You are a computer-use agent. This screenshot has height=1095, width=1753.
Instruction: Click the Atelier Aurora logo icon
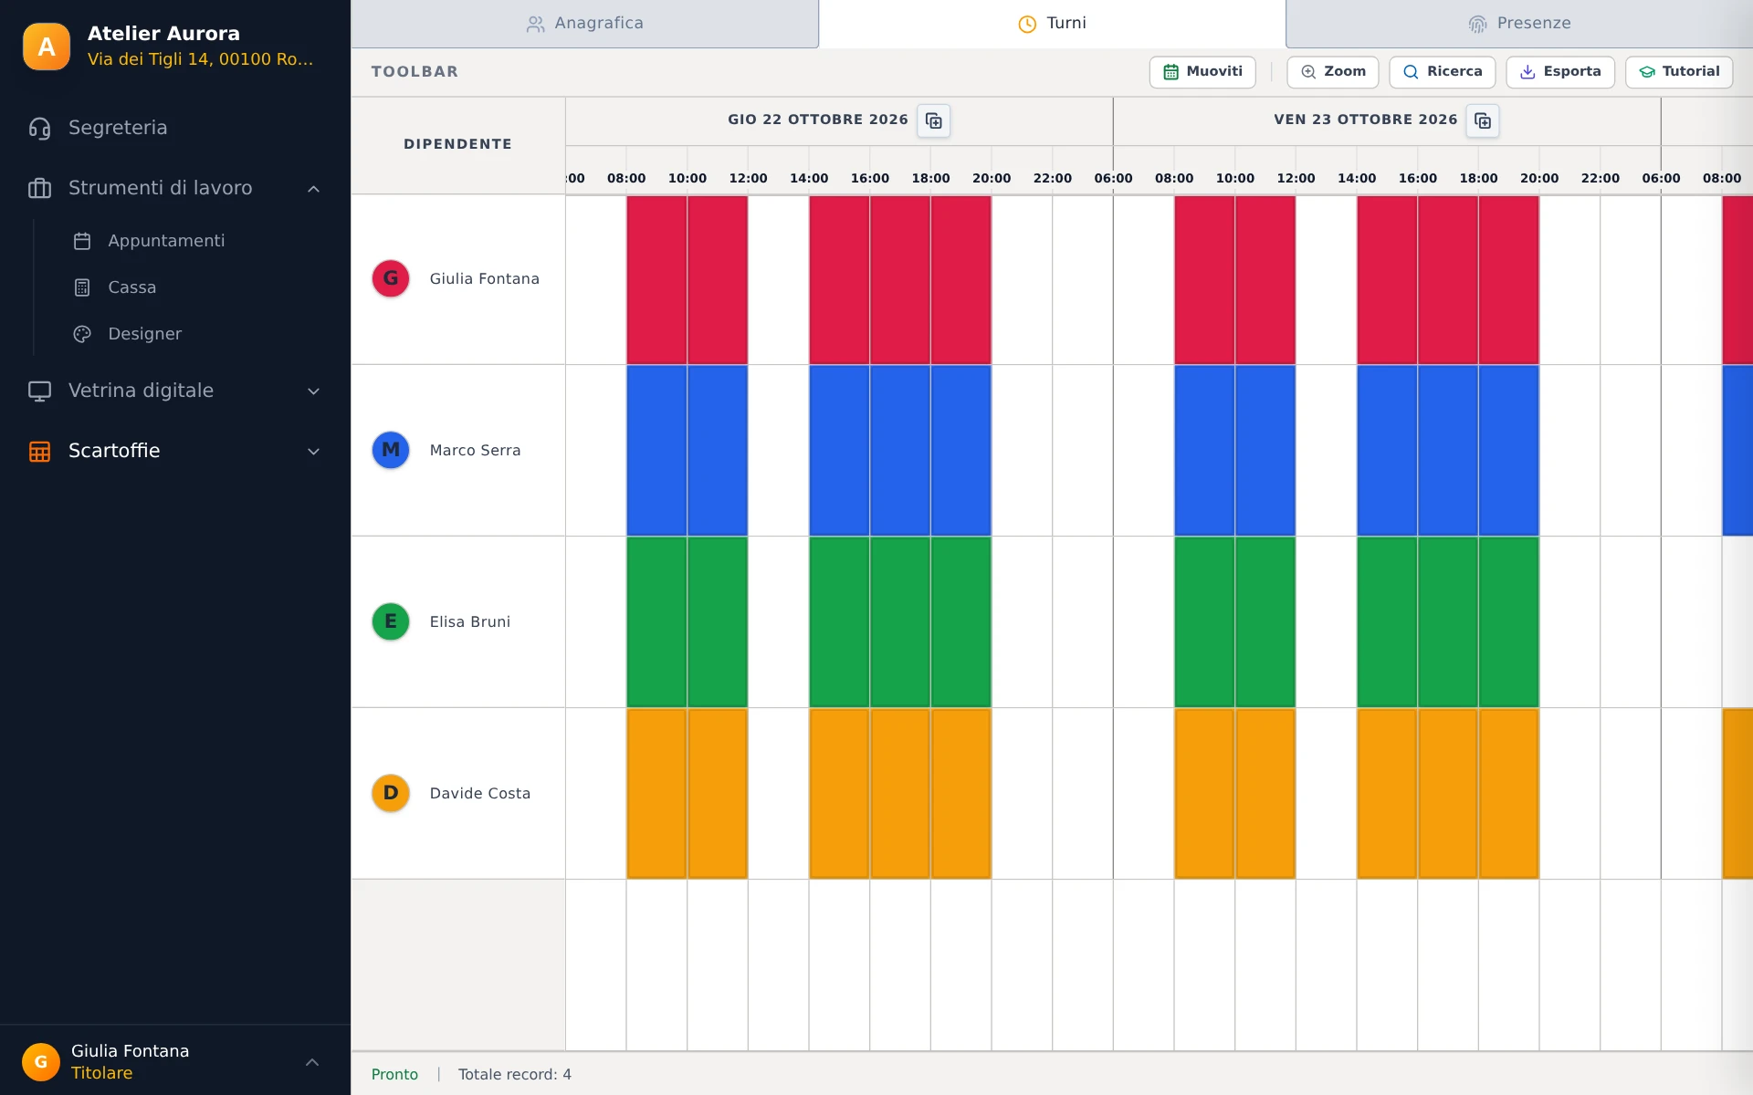pos(47,47)
